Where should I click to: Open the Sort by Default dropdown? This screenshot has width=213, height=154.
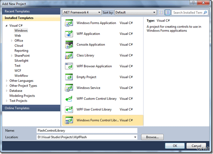pyautogui.click(x=136, y=12)
